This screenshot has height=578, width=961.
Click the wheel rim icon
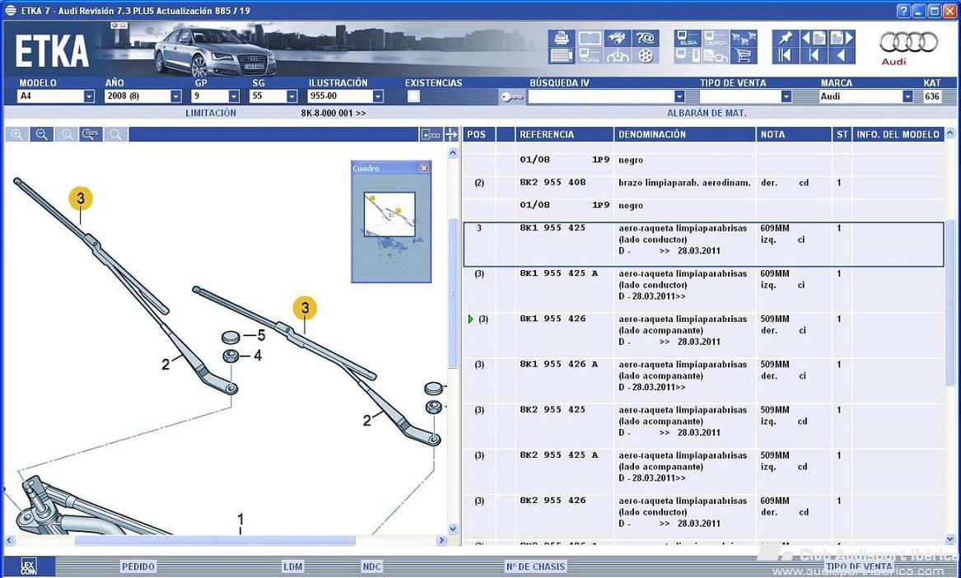pyautogui.click(x=646, y=56)
